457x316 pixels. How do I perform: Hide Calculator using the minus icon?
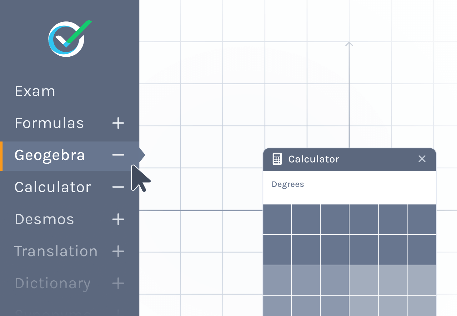coord(118,187)
